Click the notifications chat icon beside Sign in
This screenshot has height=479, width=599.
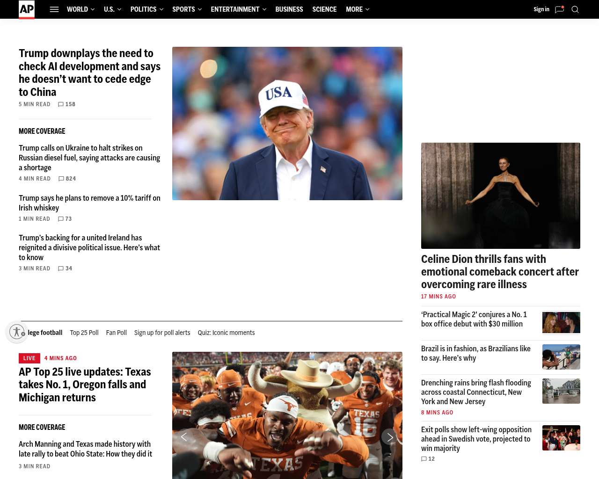tap(559, 9)
